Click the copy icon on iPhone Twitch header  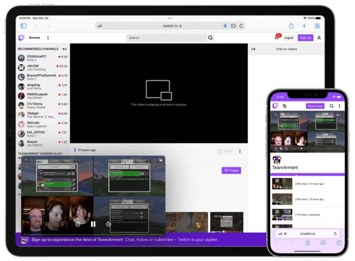(x=285, y=106)
